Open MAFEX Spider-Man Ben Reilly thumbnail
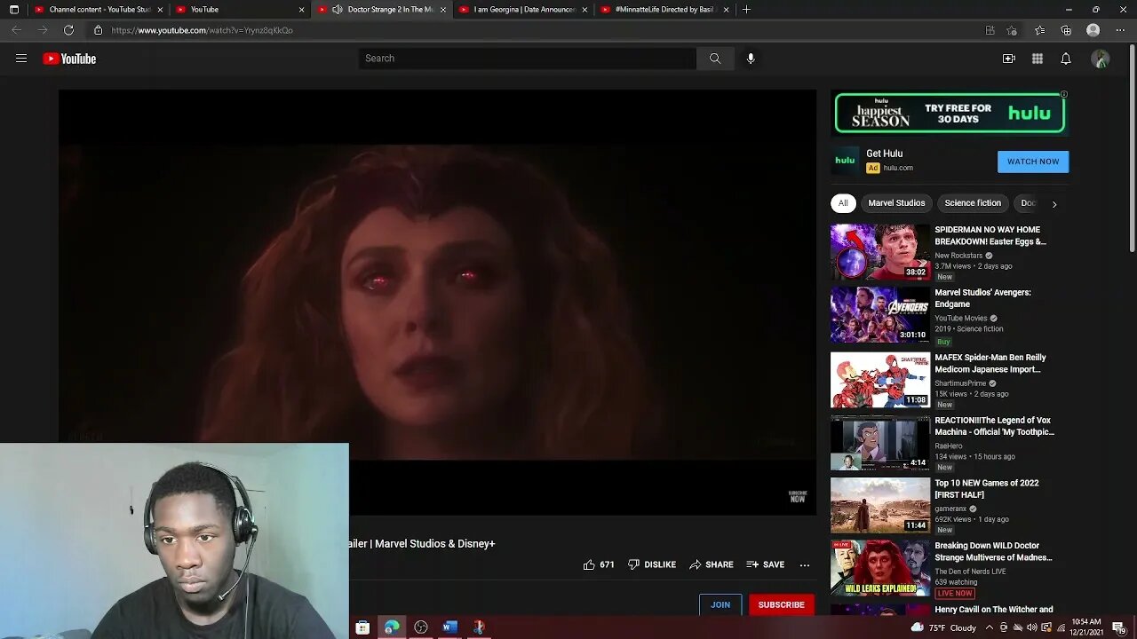 pyautogui.click(x=880, y=380)
